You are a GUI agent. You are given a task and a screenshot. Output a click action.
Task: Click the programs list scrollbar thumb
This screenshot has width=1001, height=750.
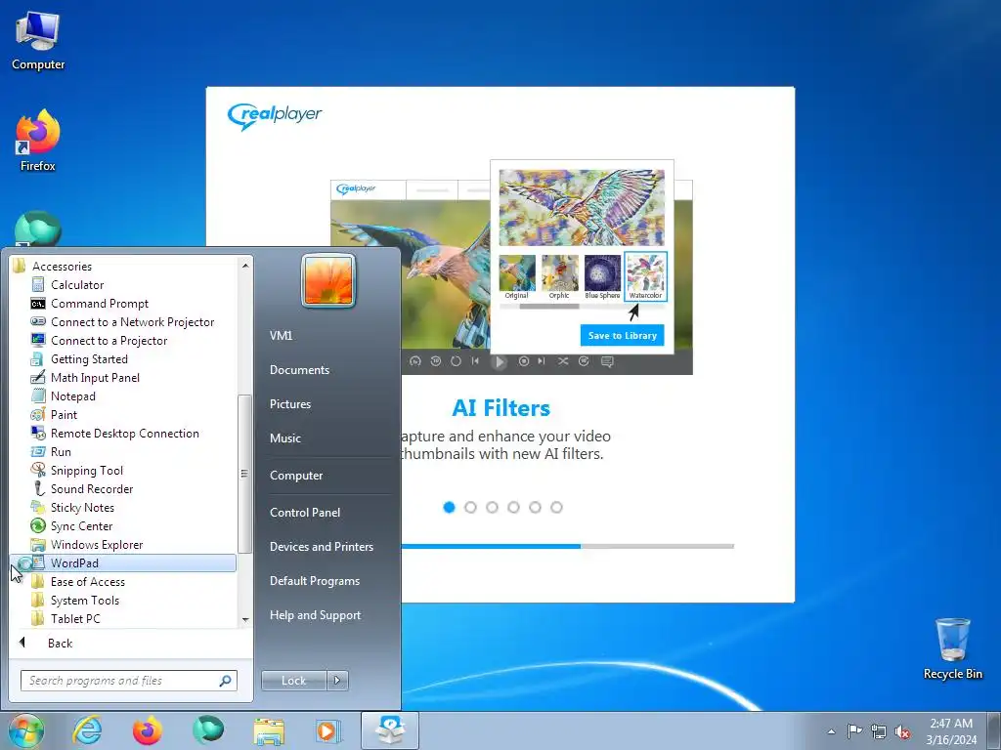(x=244, y=474)
